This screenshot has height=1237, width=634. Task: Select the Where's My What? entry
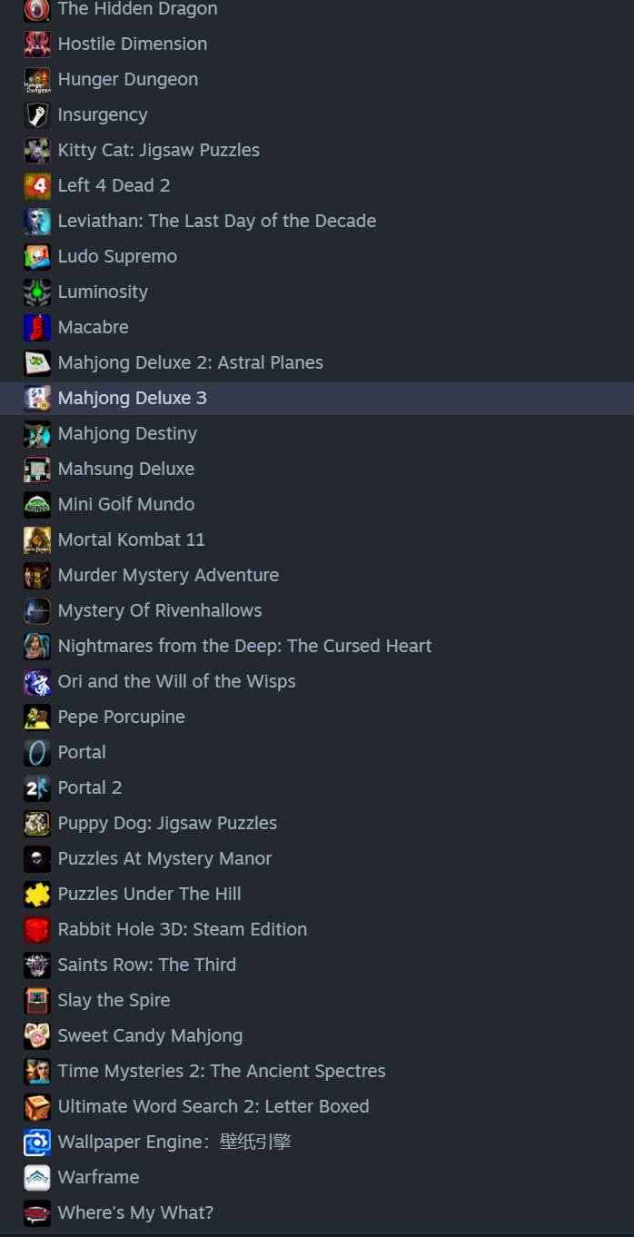tap(135, 1213)
